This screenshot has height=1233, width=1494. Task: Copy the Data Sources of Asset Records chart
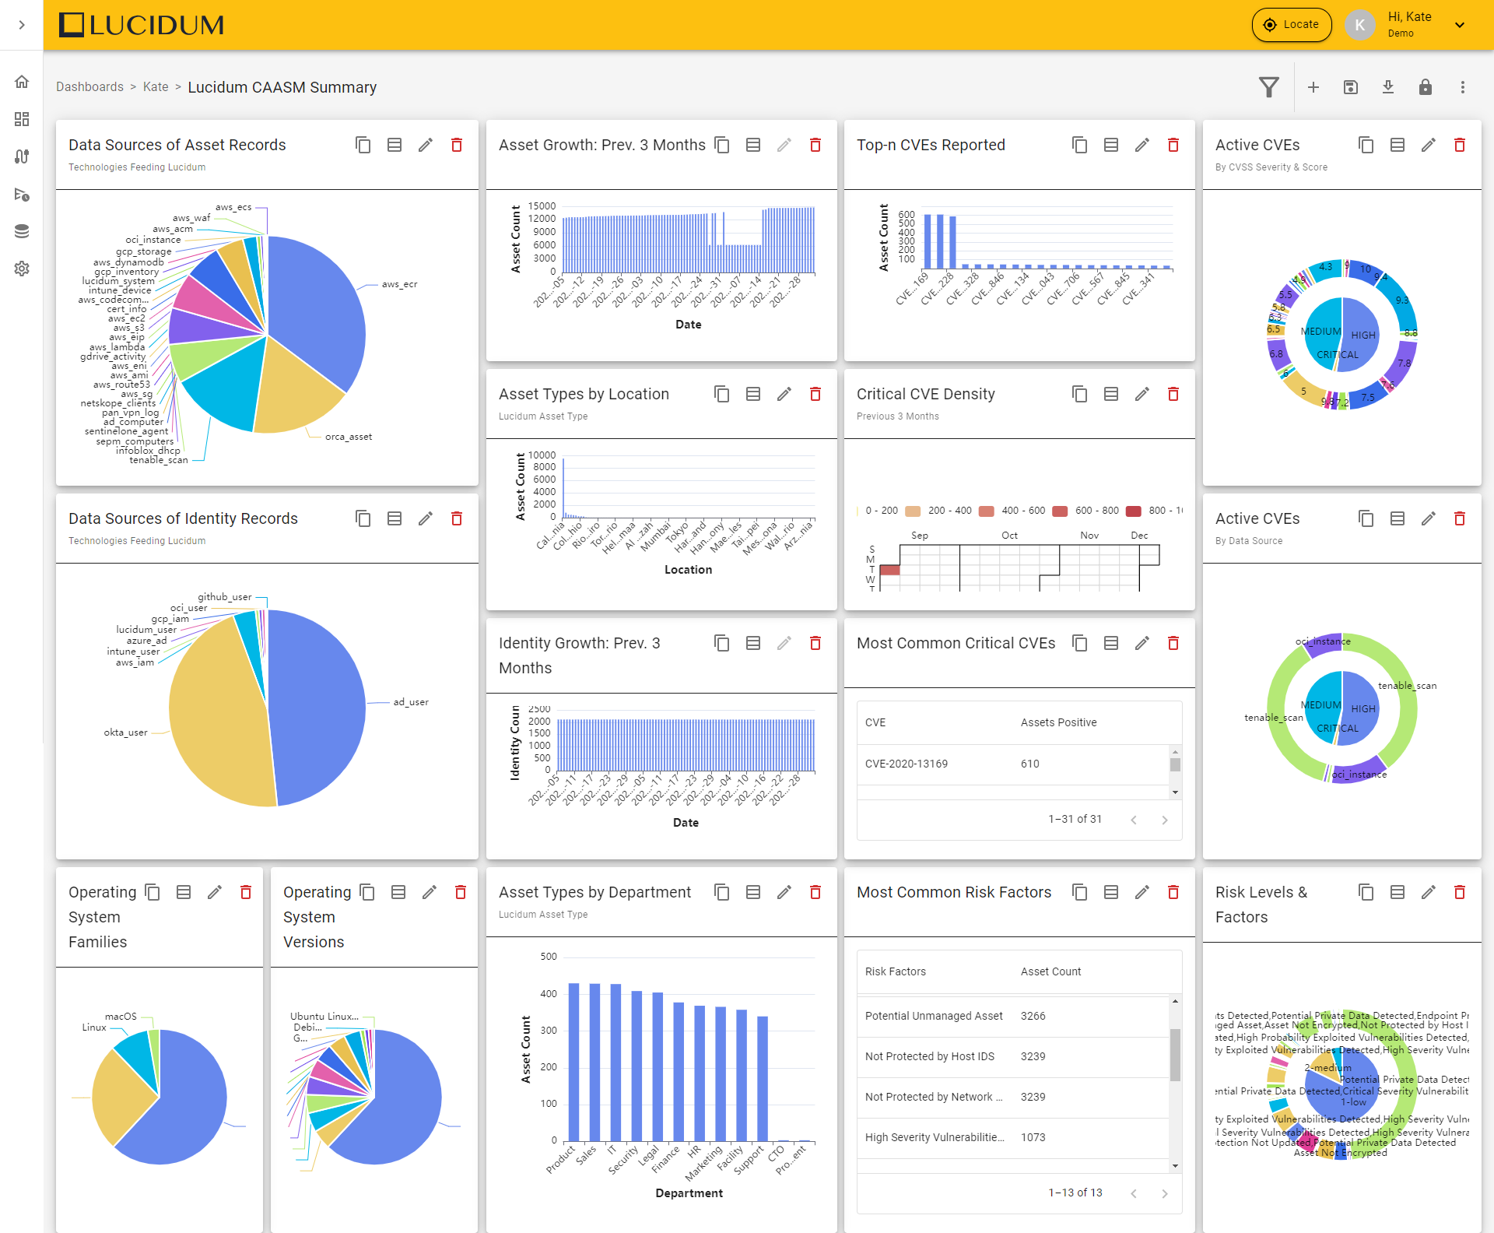[x=363, y=145]
